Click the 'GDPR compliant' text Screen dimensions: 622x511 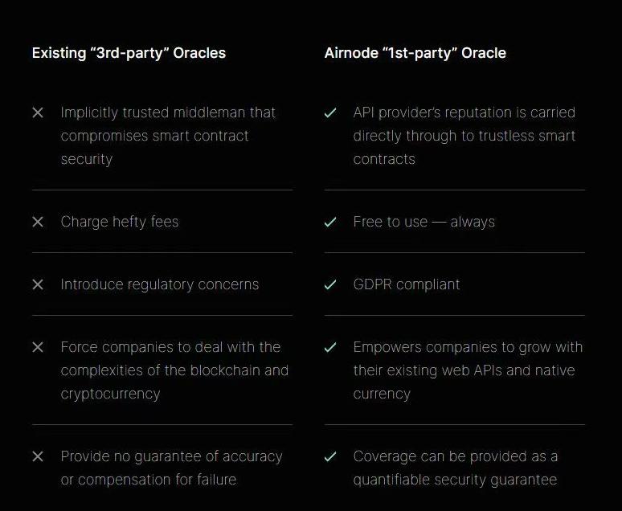click(407, 284)
